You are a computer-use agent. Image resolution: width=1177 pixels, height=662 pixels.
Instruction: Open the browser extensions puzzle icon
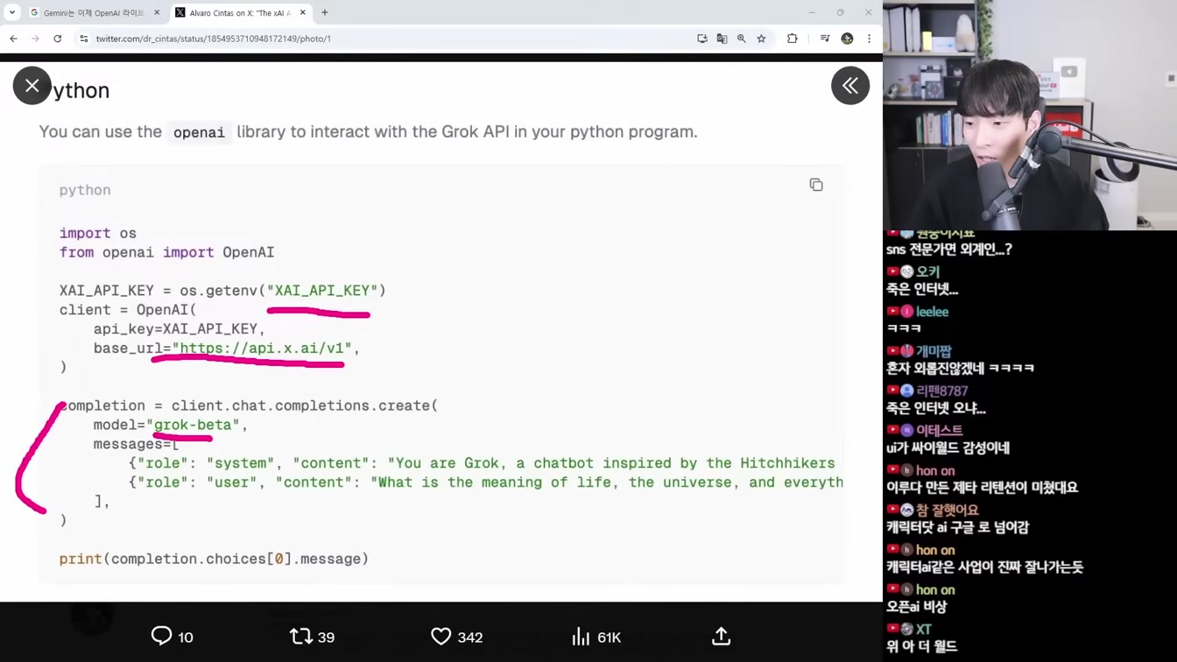coord(793,39)
